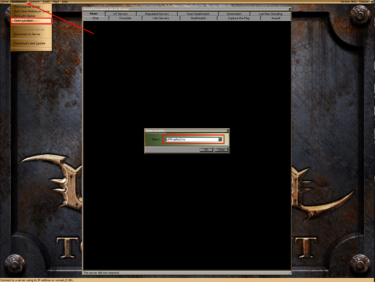Switch to the Chat tab
Image resolution: width=375 pixels, height=282 pixels.
[95, 18]
